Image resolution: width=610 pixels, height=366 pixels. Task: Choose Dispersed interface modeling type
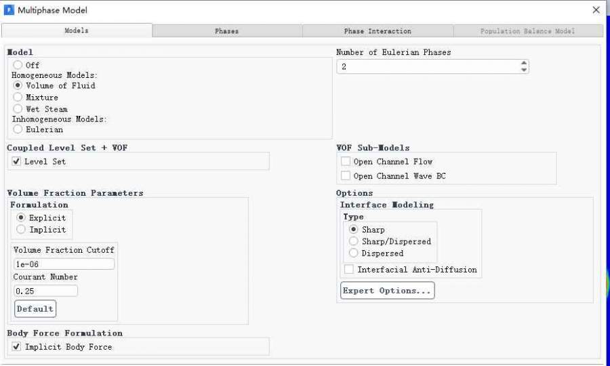[353, 253]
